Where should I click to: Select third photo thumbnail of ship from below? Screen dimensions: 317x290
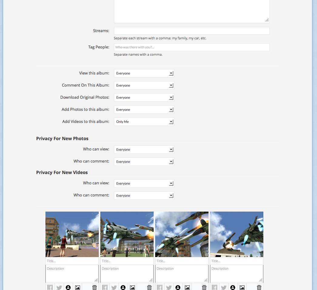point(182,234)
